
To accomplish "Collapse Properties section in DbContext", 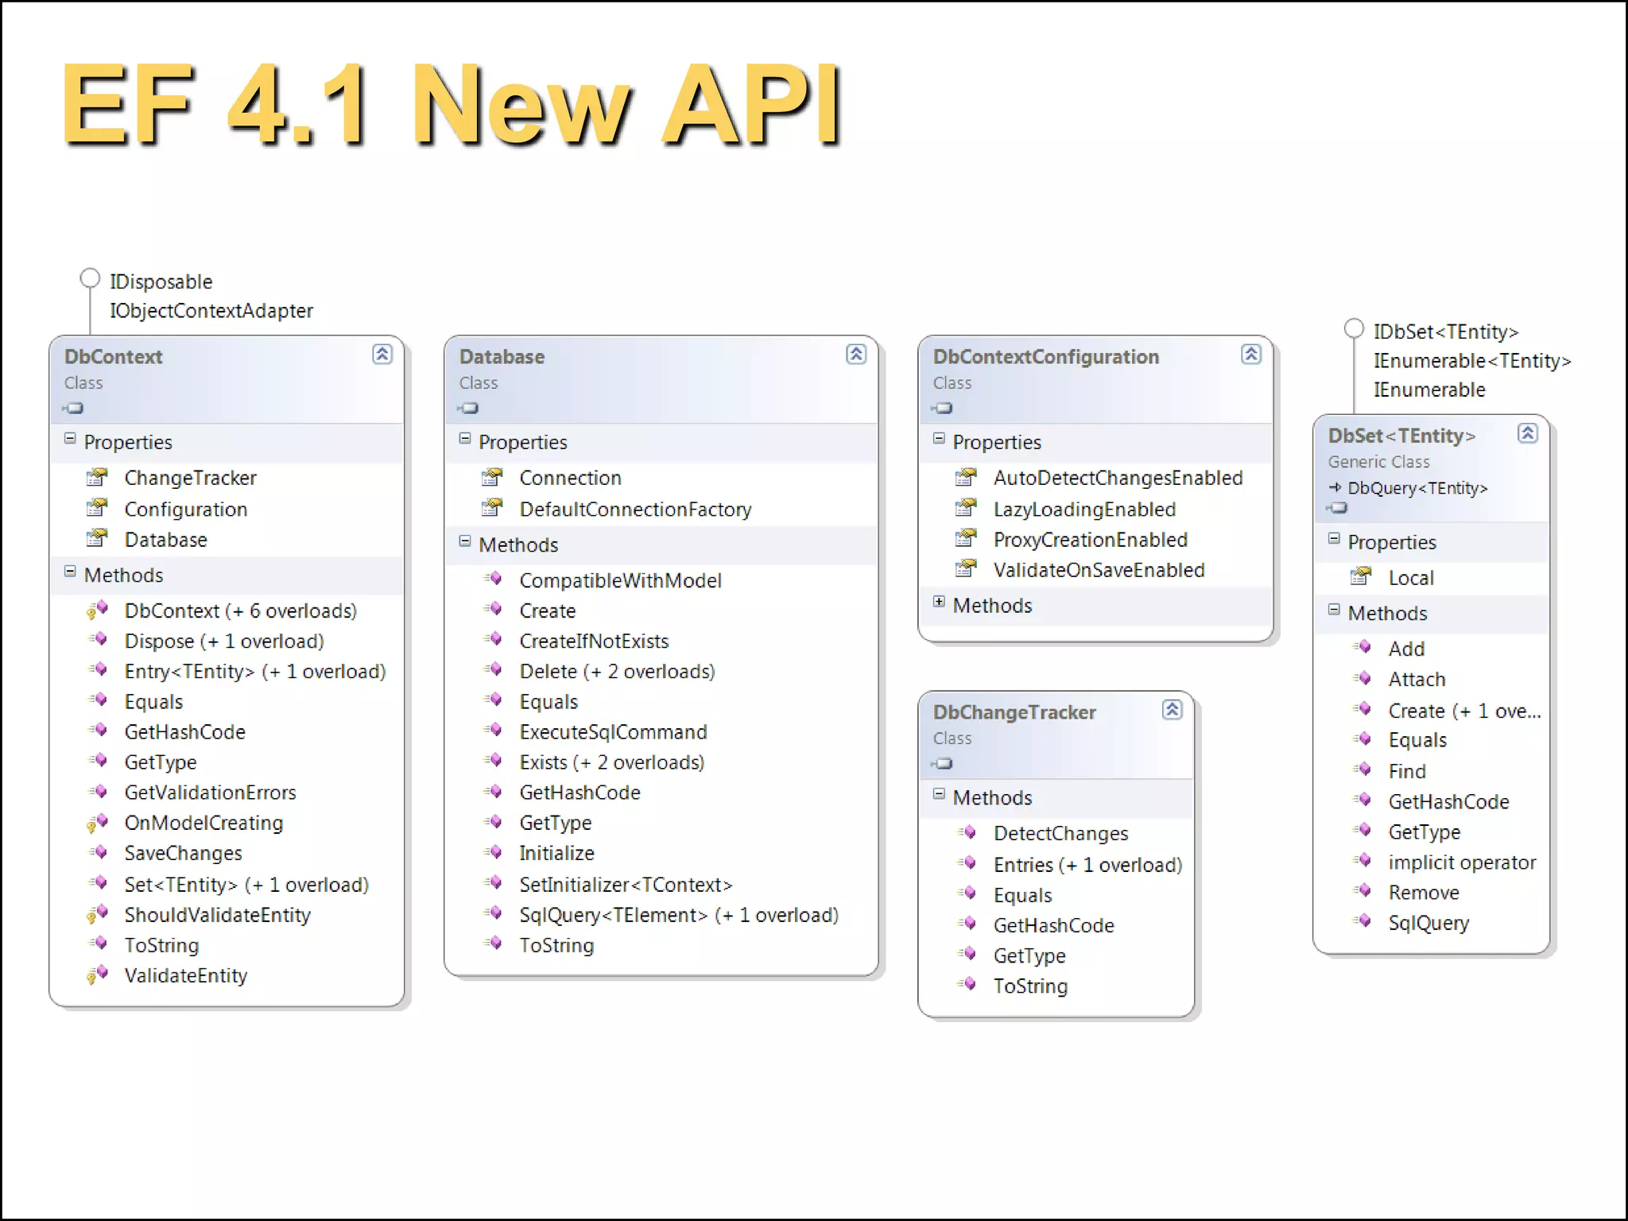I will 70,439.
